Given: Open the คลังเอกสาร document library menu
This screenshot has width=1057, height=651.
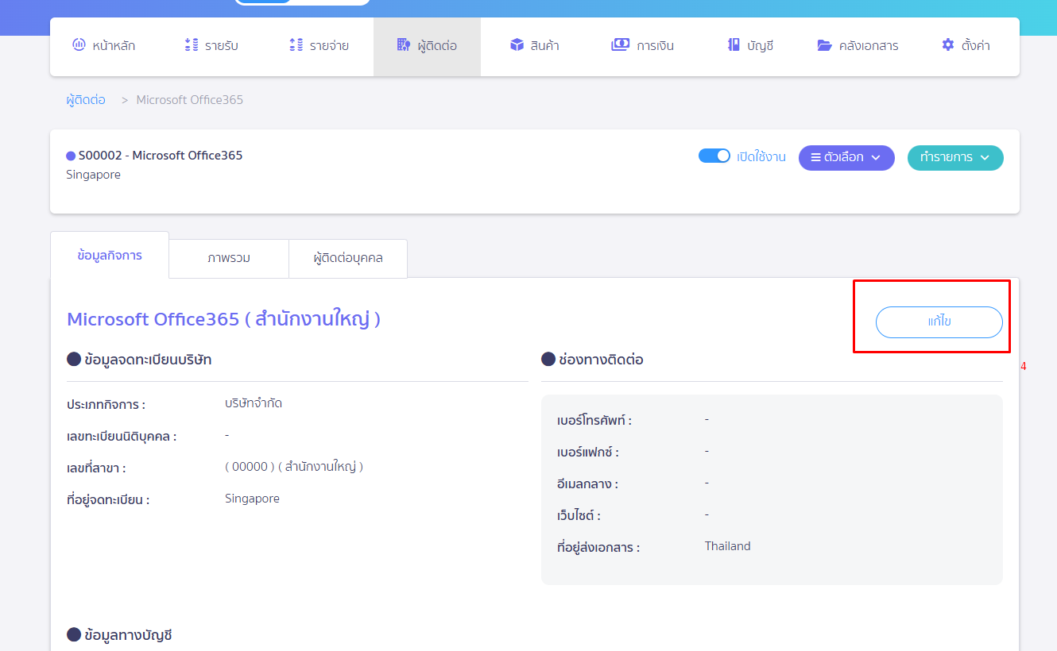Looking at the screenshot, I should click(x=858, y=46).
